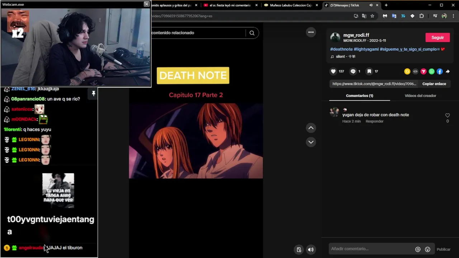Click the contenido relacionado search field
The height and width of the screenshot is (258, 459).
tap(197, 33)
